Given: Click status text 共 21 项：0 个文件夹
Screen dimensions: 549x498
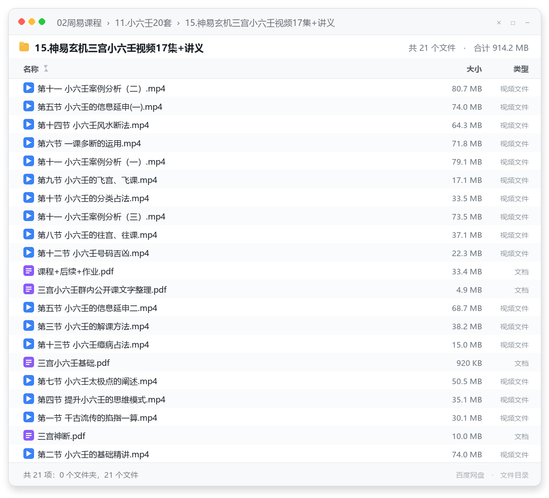Looking at the screenshot, I should [60, 475].
